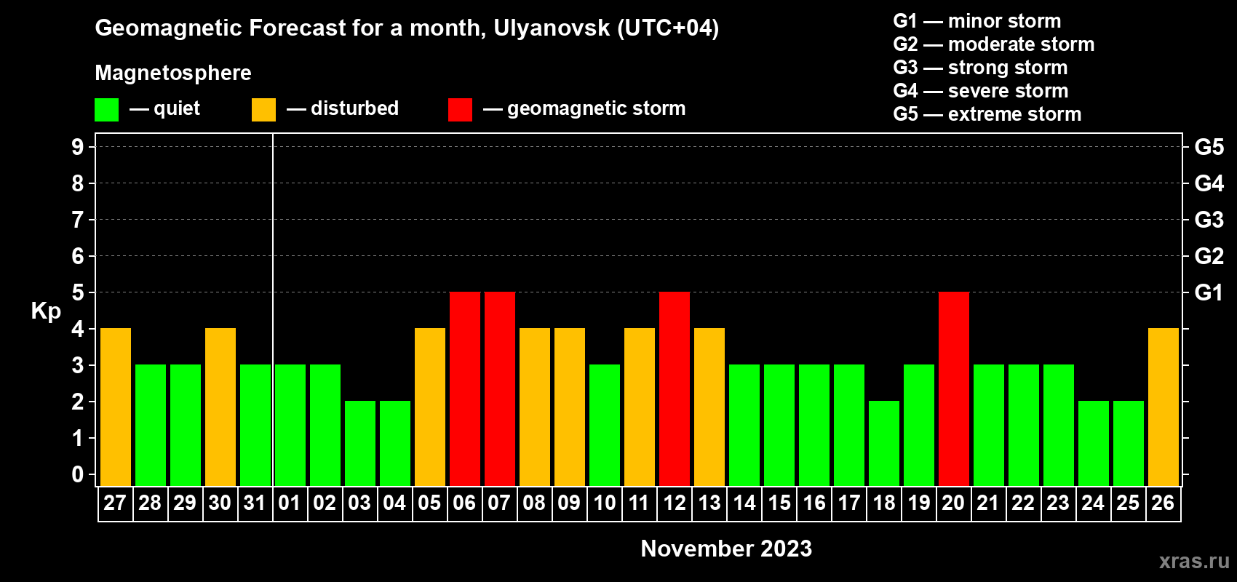Click date label 06 on the axis
1237x582 pixels.
tap(464, 503)
